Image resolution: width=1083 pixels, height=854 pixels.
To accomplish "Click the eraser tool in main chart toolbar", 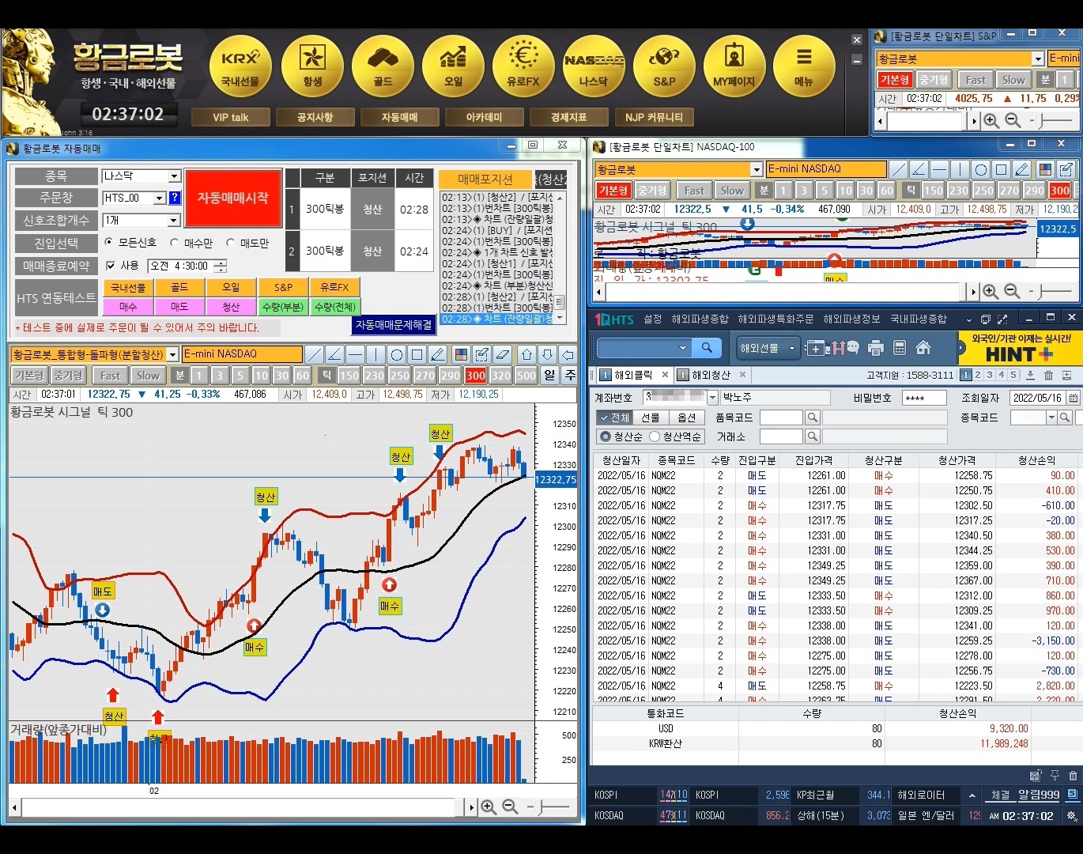I will pyautogui.click(x=502, y=354).
